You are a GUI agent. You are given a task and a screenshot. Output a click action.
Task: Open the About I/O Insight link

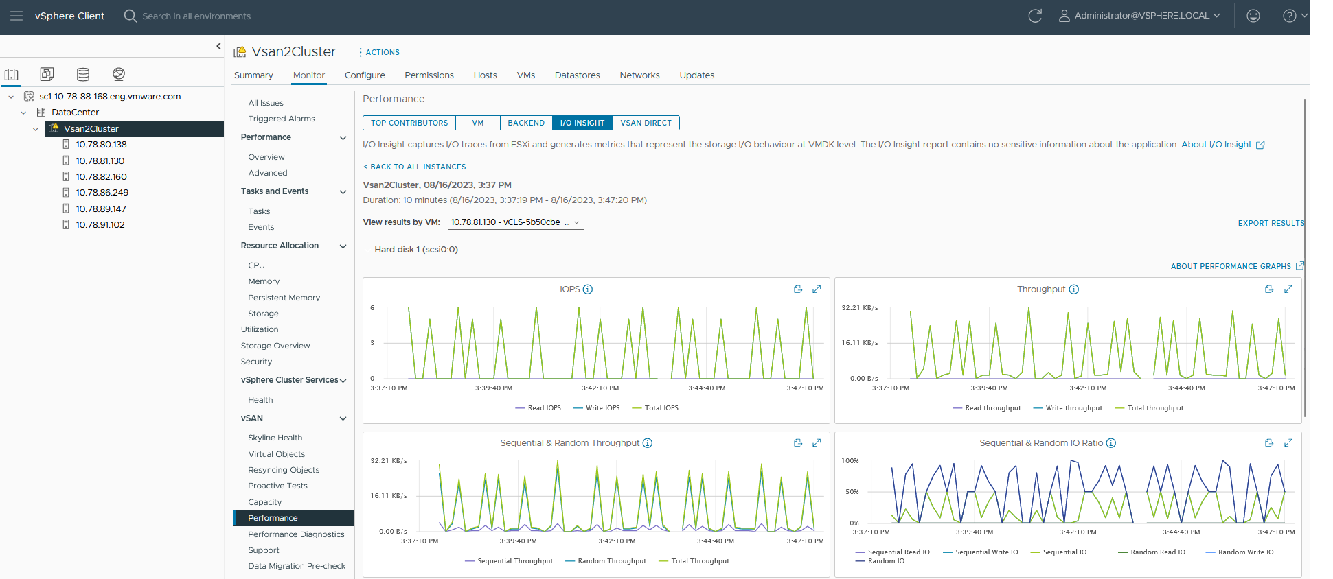(x=1222, y=145)
